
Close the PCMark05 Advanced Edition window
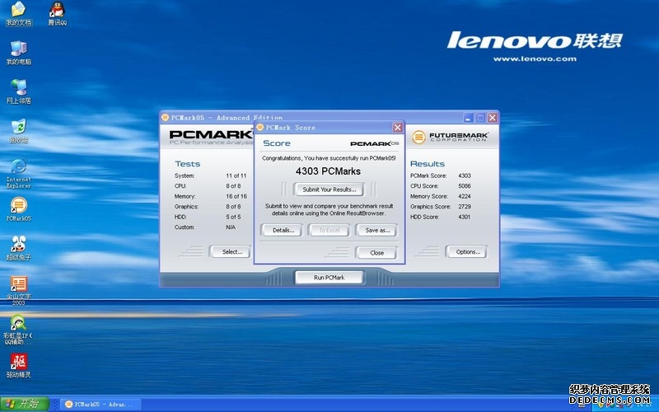492,118
